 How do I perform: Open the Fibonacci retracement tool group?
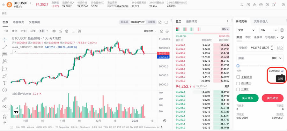[5, 54]
